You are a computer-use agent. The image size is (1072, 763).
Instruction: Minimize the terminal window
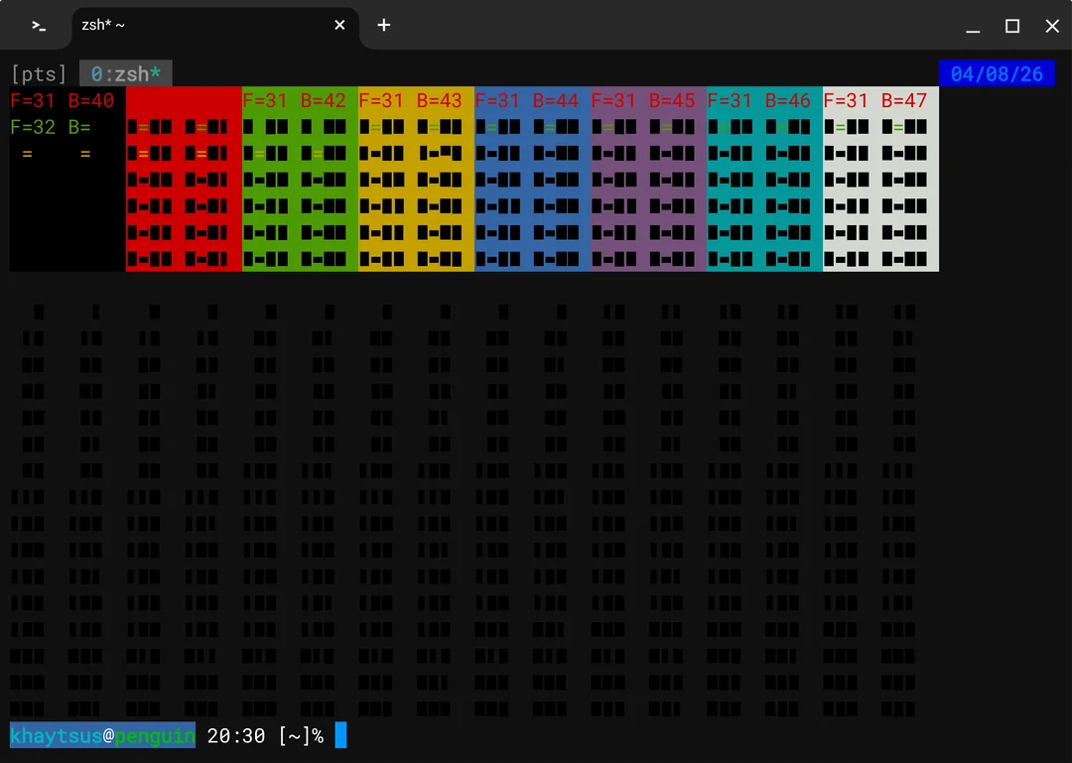coord(973,26)
